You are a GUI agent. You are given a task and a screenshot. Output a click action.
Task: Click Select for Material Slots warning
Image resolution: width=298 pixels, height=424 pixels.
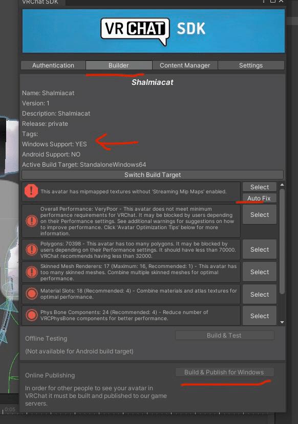(x=259, y=294)
